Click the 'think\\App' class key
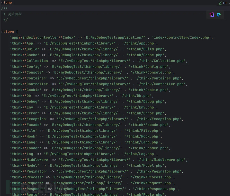Screen dimensions: 230x196 tap(22, 43)
